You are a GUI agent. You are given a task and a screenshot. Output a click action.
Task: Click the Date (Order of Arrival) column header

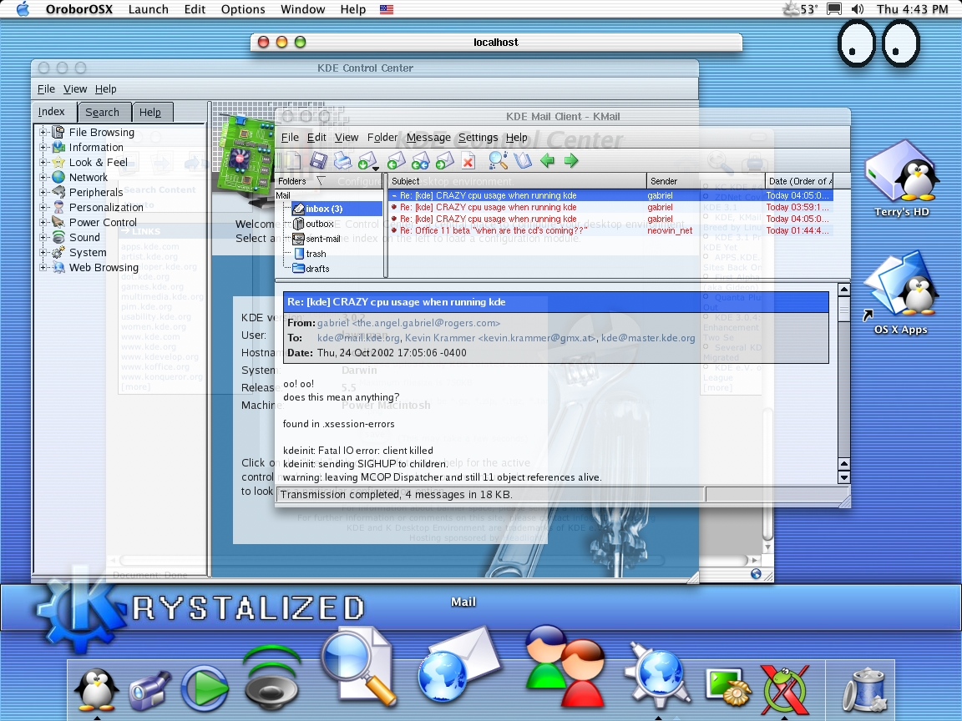(799, 181)
